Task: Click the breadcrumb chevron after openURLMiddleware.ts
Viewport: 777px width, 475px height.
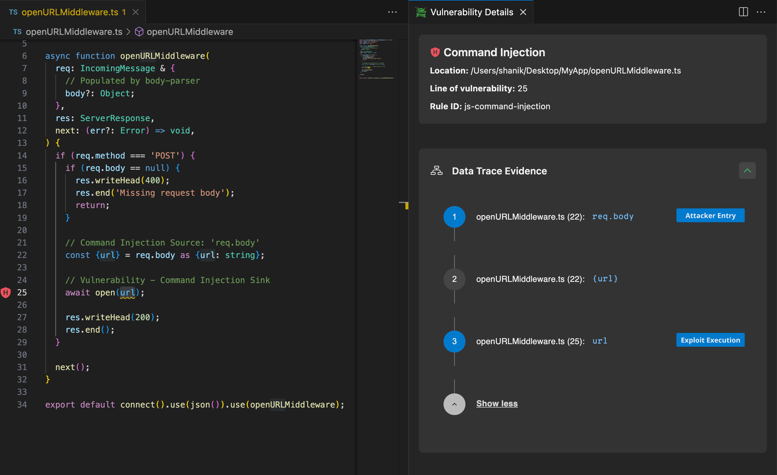Action: 128,32
